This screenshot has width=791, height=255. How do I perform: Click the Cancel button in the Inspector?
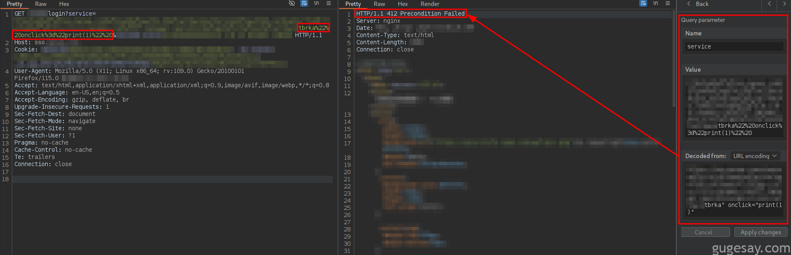coord(703,232)
